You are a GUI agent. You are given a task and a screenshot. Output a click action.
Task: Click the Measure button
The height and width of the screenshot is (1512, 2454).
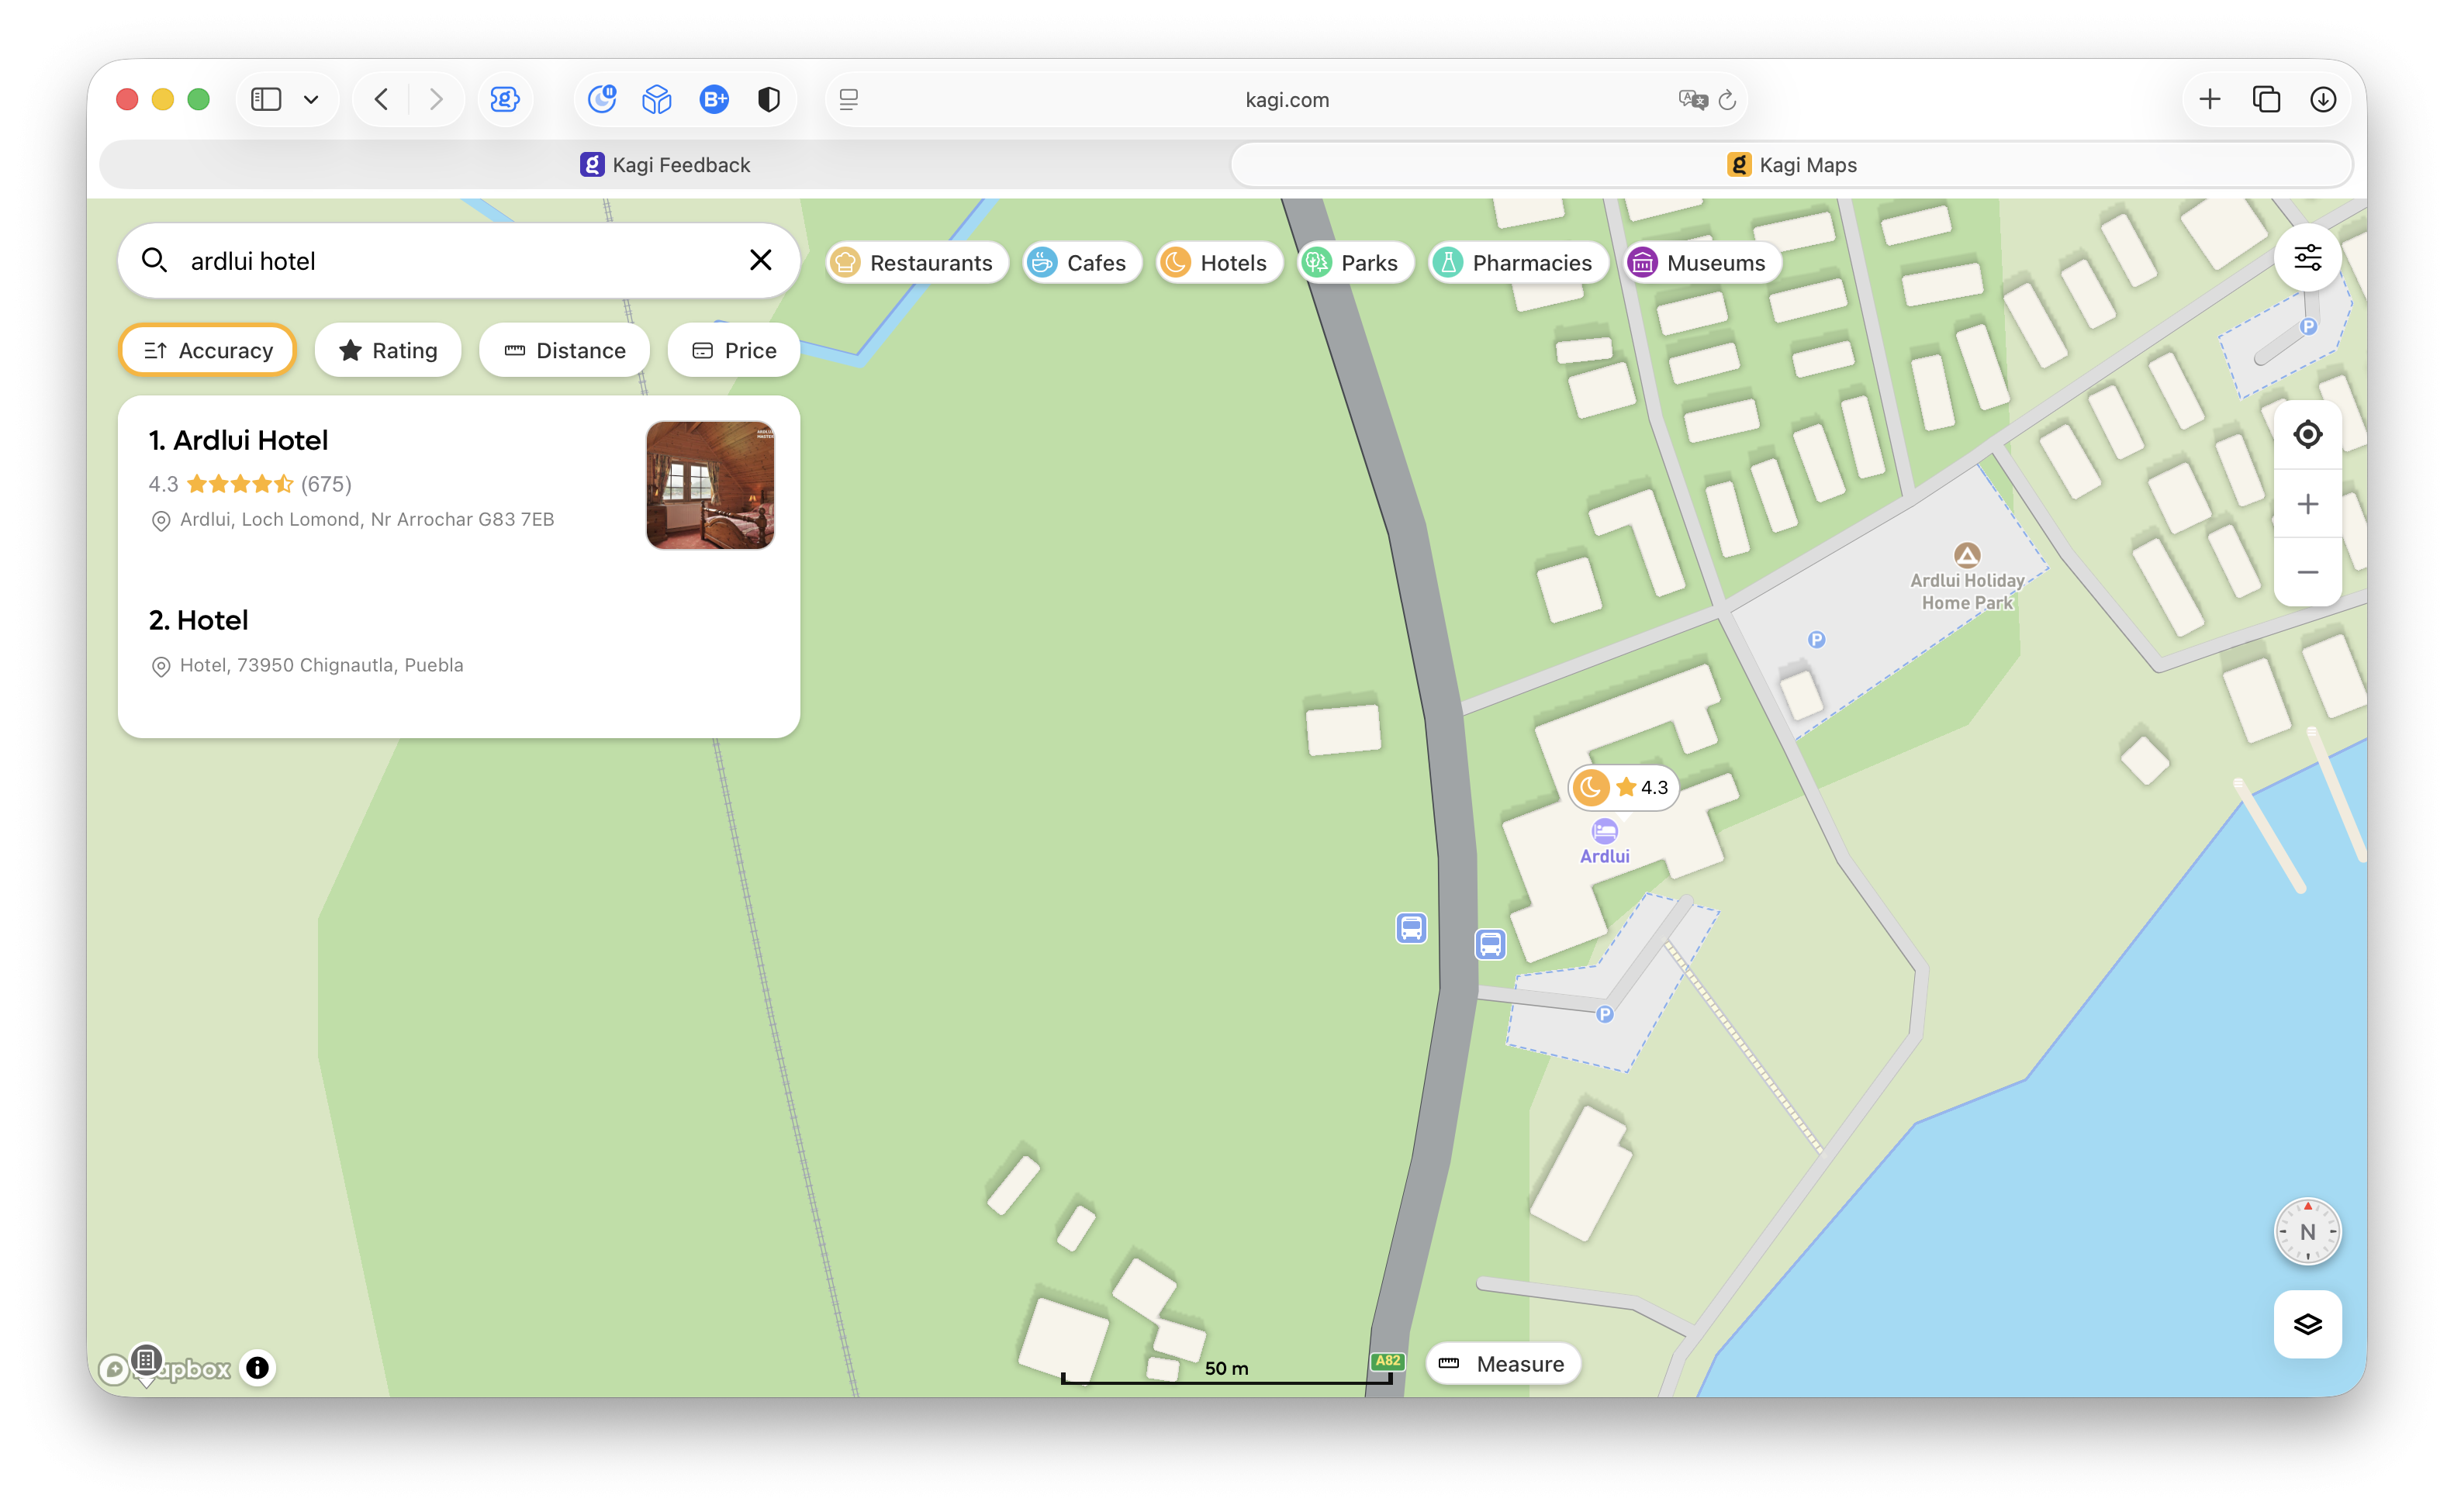click(x=1502, y=1364)
